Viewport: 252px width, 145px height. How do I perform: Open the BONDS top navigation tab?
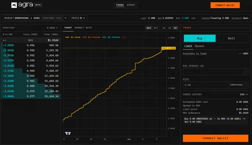point(131,5)
